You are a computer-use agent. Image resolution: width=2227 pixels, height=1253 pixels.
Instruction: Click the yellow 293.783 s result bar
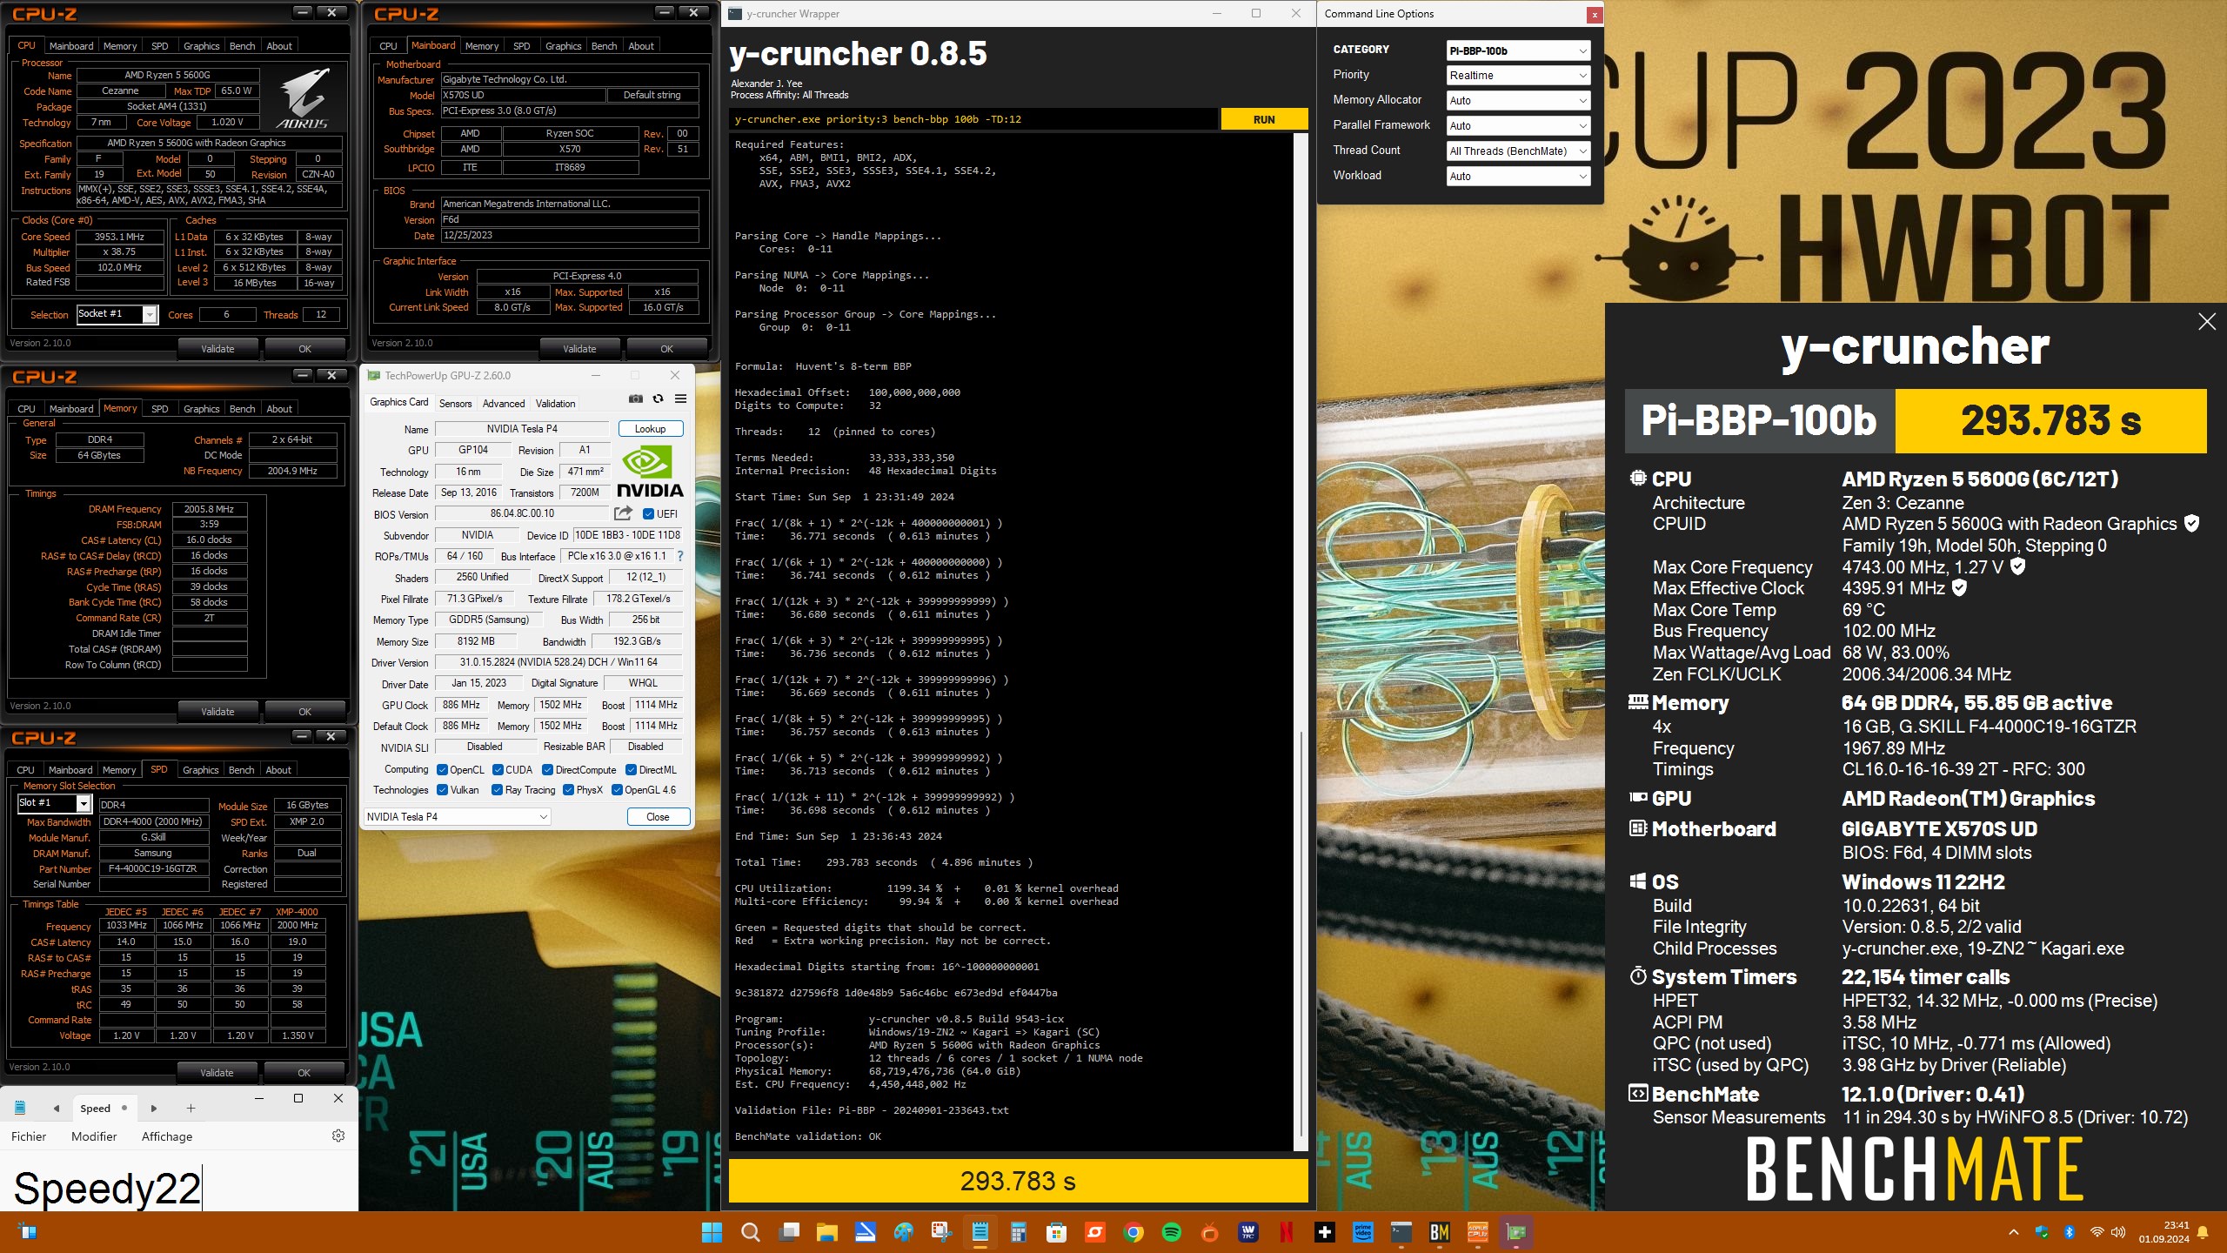pos(1018,1181)
